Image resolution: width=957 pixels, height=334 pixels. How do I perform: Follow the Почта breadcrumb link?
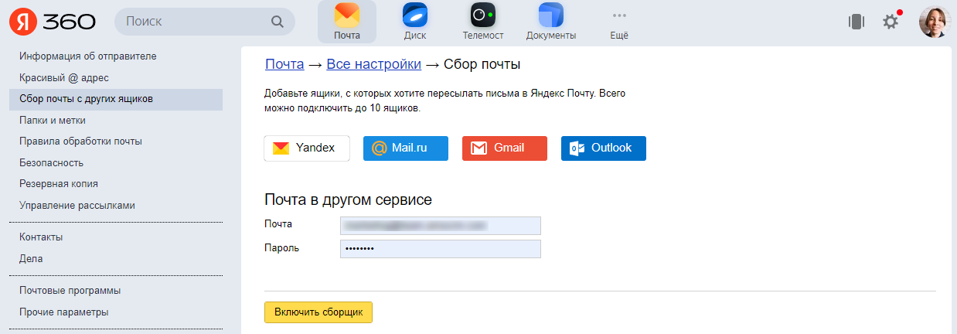284,64
